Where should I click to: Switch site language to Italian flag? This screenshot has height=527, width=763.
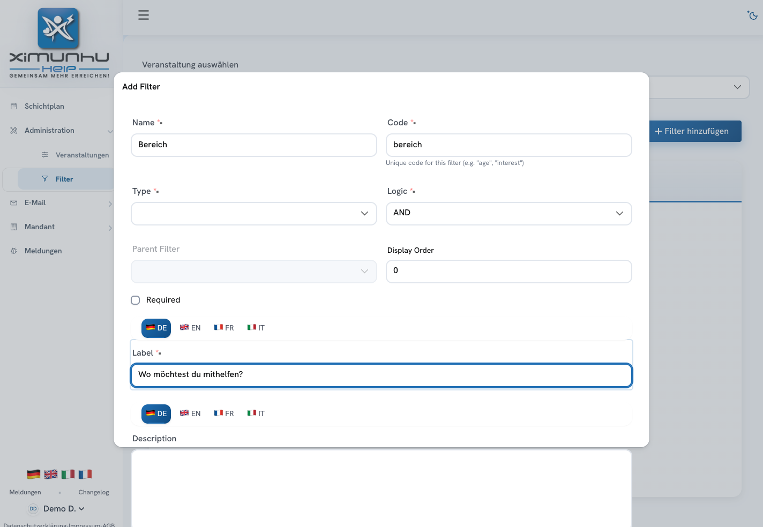click(68, 474)
